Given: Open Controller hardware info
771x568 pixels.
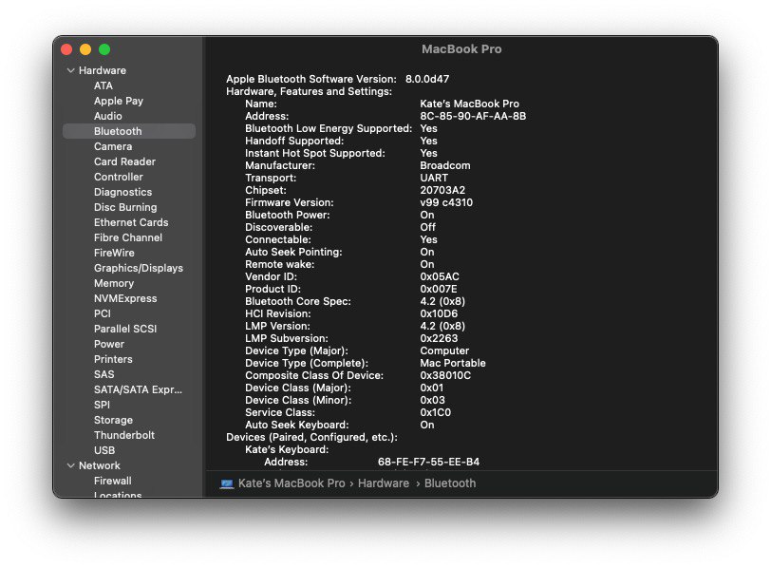Looking at the screenshot, I should pos(119,177).
